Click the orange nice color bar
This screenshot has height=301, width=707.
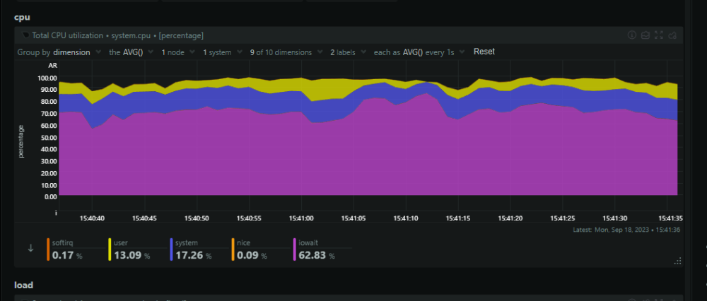[x=233, y=249]
